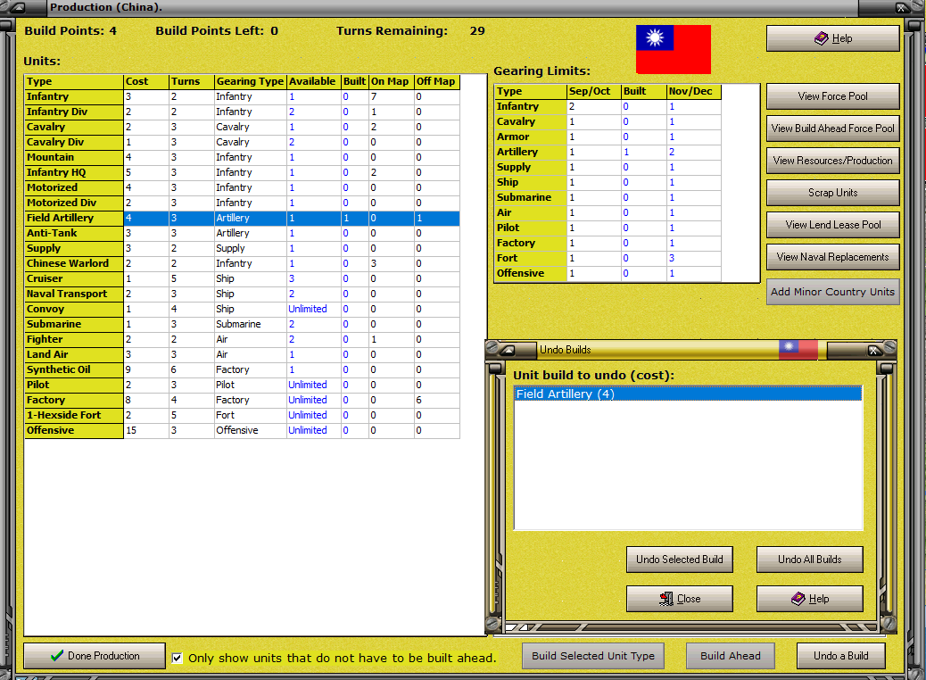Select Land Air unit row
926x680 pixels.
pyautogui.click(x=242, y=354)
